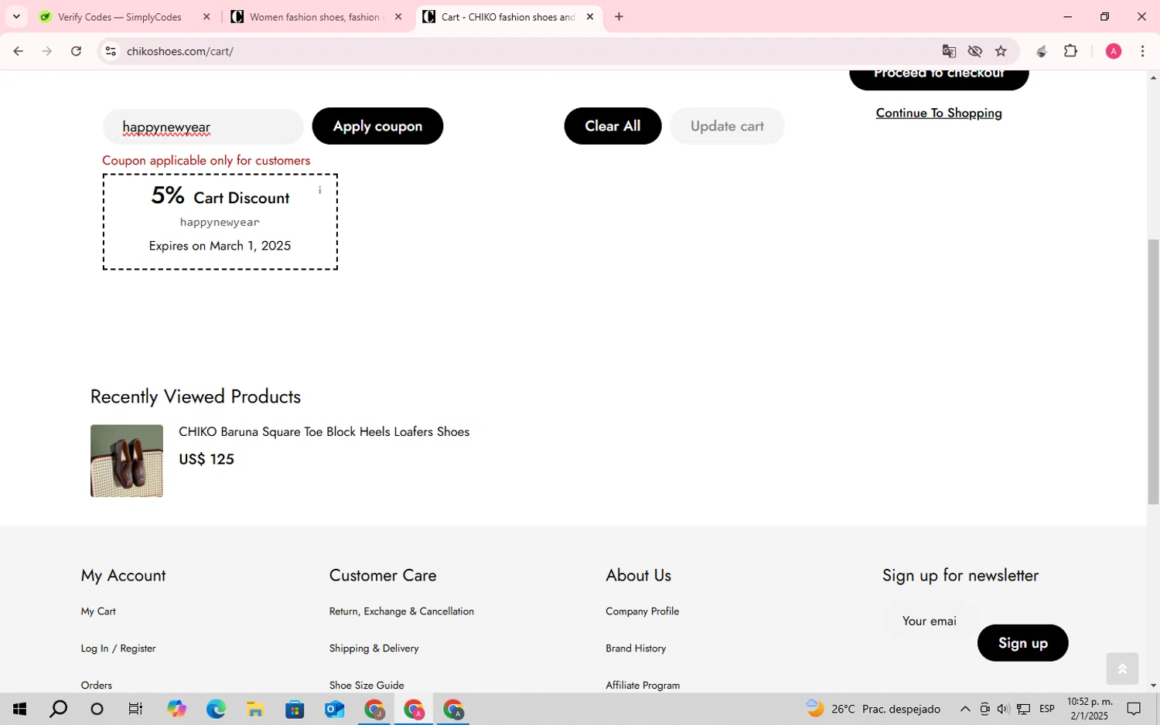Open the Affiliate Program link
Image resolution: width=1160 pixels, height=725 pixels.
[x=643, y=686]
